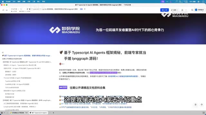
Task: Click the document floating icon near bottom right
Action: 195,104
